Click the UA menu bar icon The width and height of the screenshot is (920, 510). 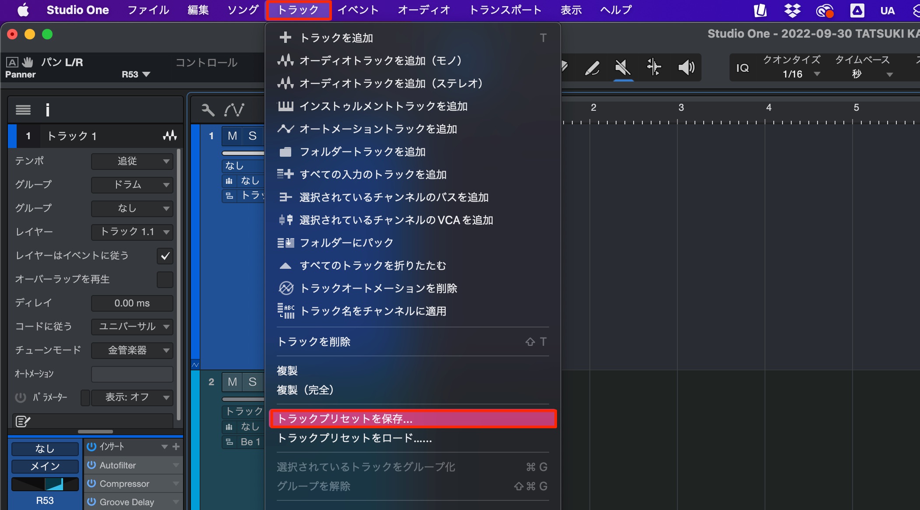887,11
